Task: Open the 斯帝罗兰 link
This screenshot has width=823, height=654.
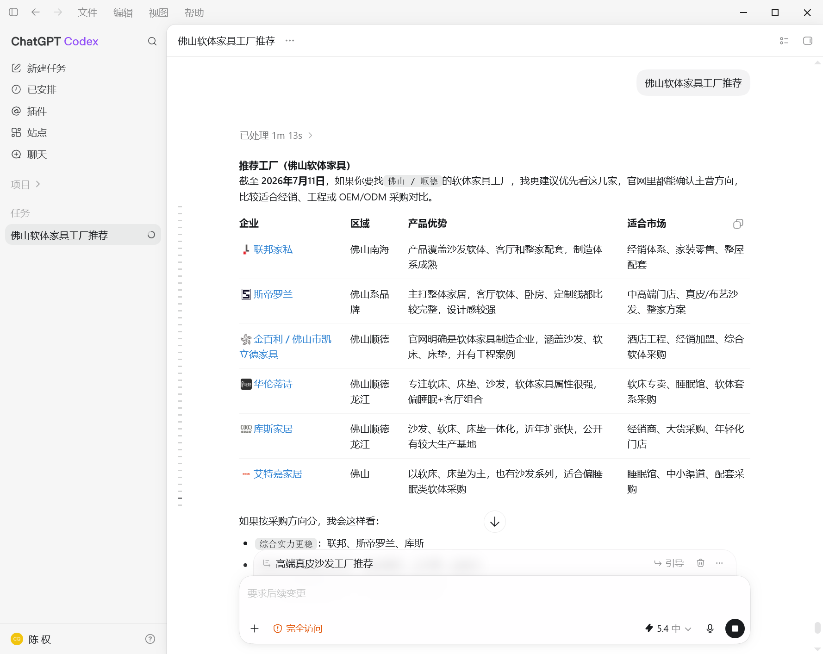Action: tap(273, 294)
